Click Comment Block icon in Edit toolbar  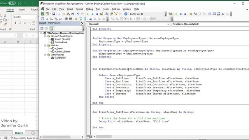tap(81, 19)
